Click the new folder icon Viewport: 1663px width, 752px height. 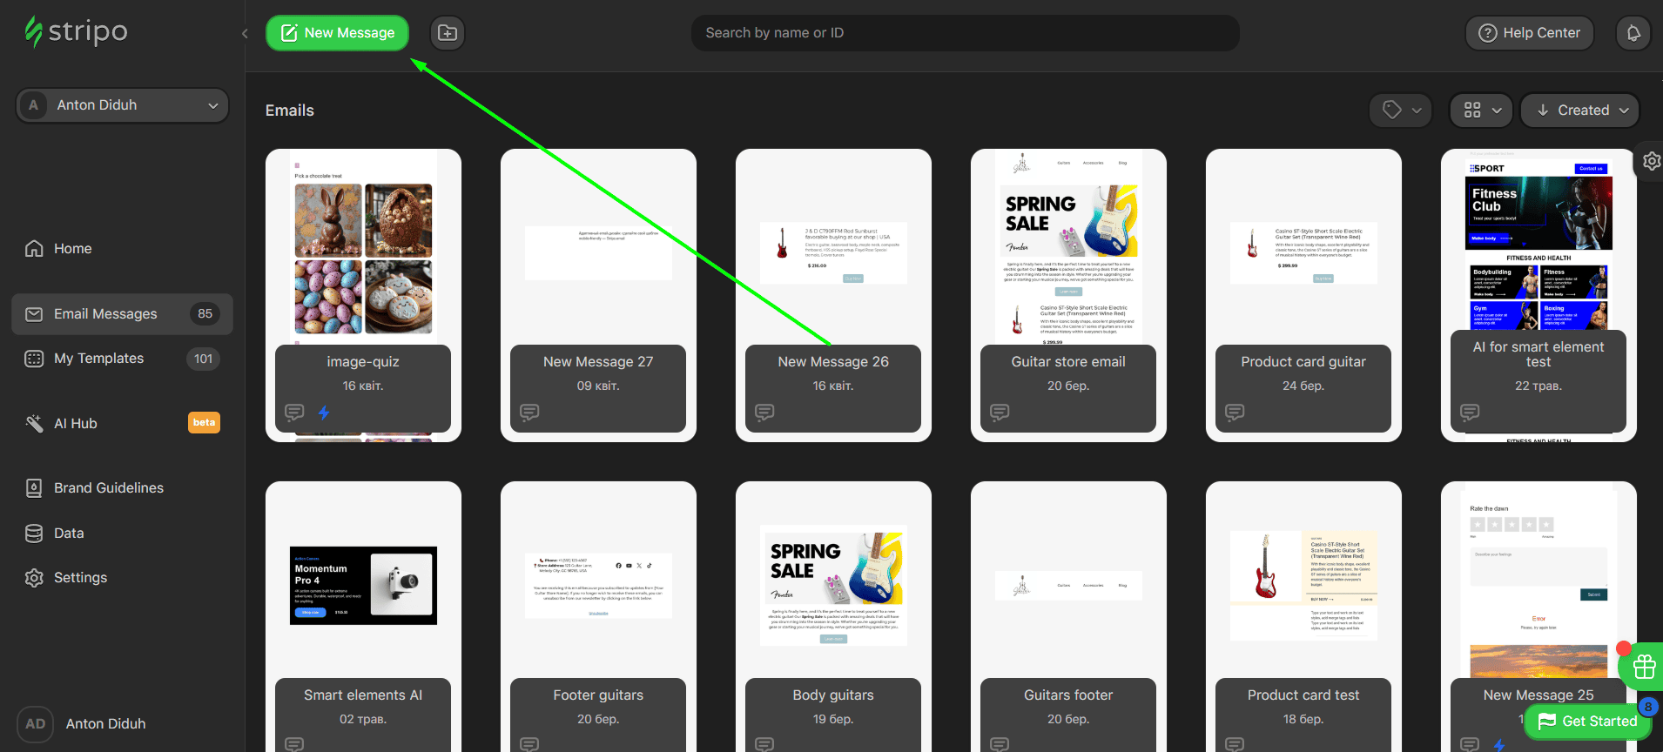point(448,33)
